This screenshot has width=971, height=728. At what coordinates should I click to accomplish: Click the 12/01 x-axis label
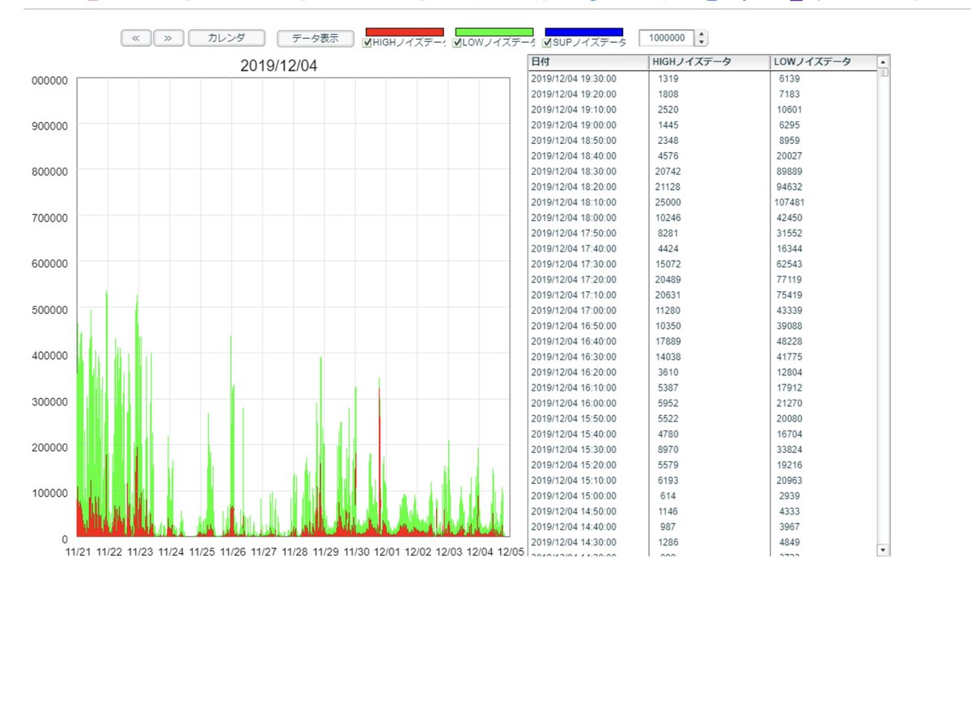click(x=387, y=552)
